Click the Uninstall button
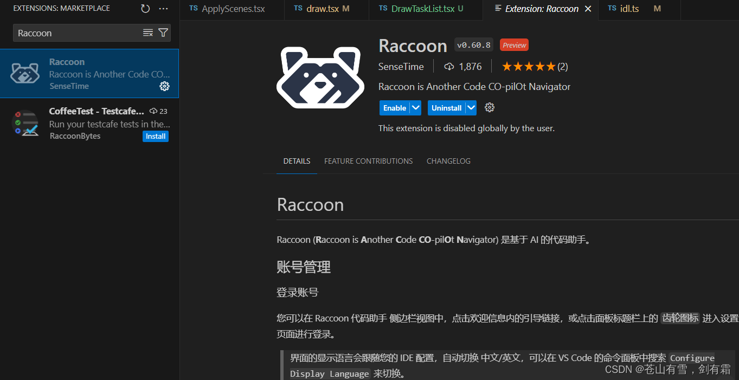Image resolution: width=739 pixels, height=380 pixels. coord(447,108)
